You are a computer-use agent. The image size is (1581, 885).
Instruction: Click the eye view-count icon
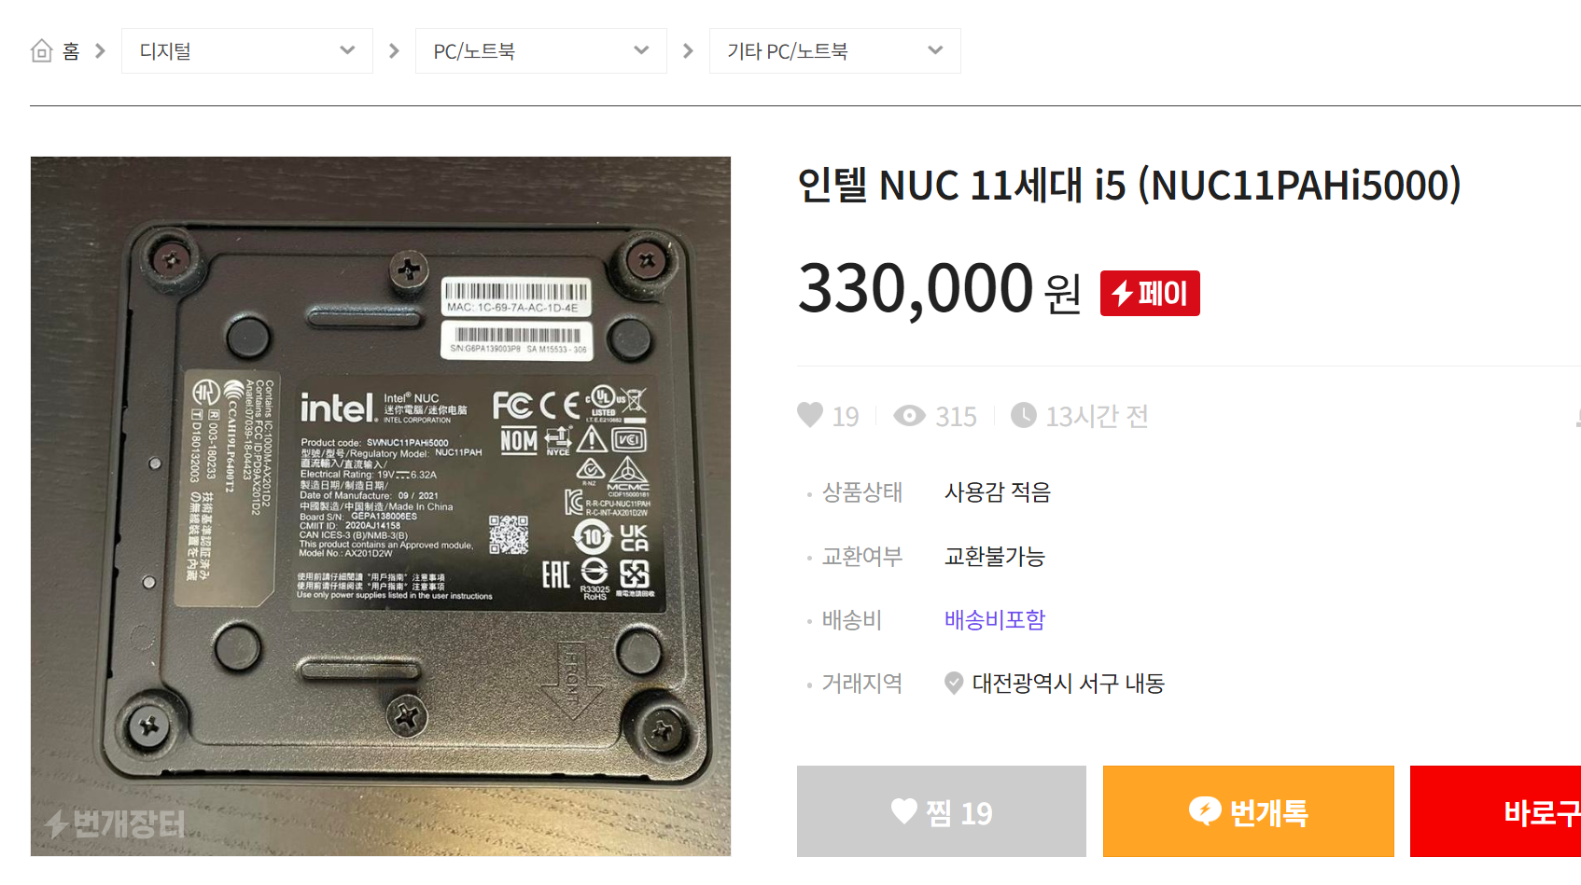point(909,416)
